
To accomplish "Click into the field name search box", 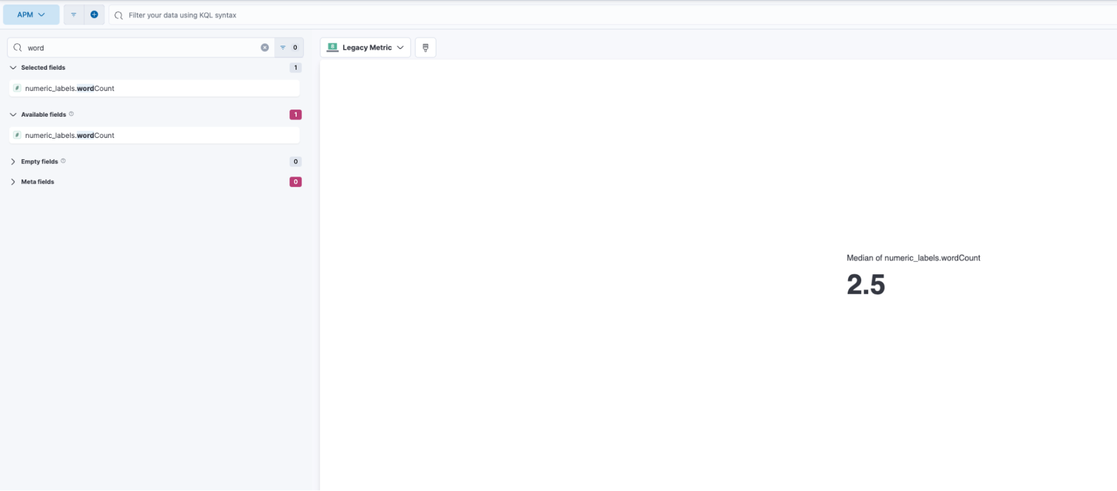I will (140, 48).
